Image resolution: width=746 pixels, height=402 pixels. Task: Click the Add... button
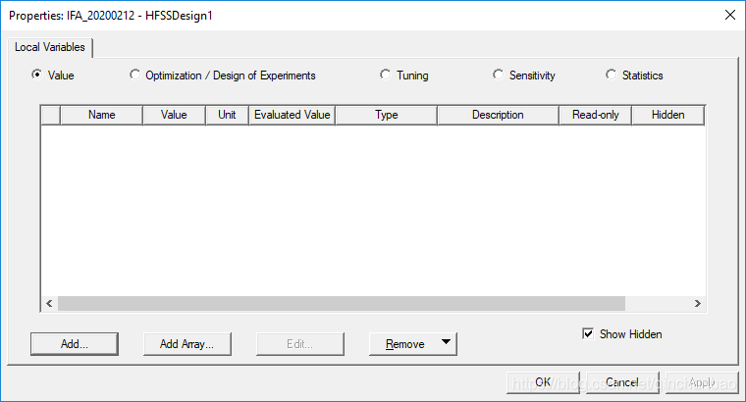75,344
